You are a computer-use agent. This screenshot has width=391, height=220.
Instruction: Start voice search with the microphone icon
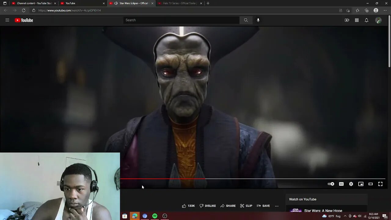(258, 20)
